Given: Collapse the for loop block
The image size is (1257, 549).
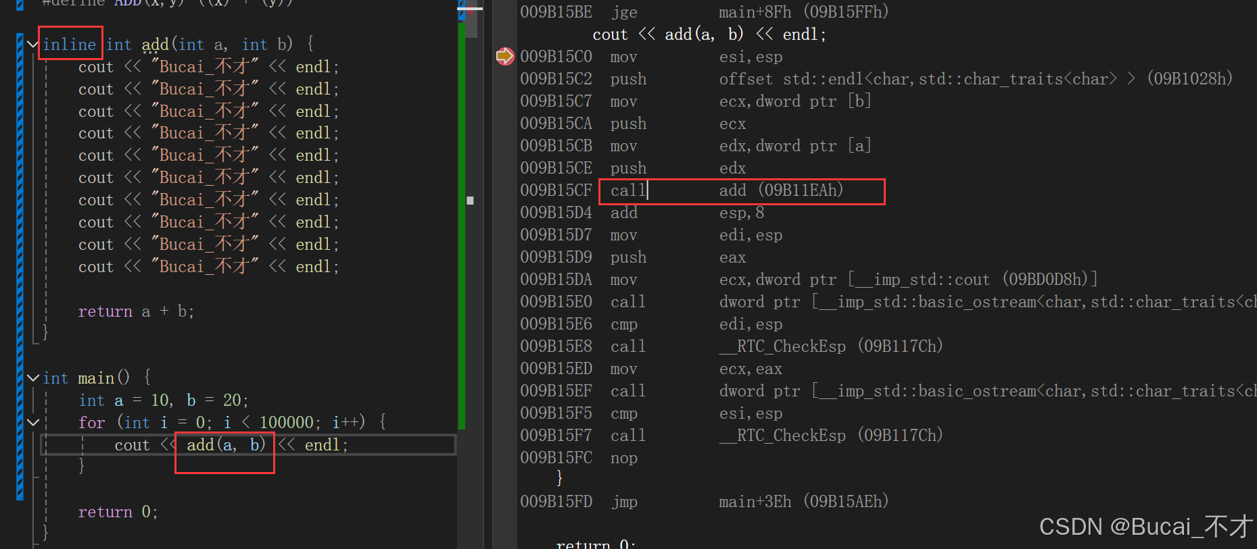Looking at the screenshot, I should point(32,423).
